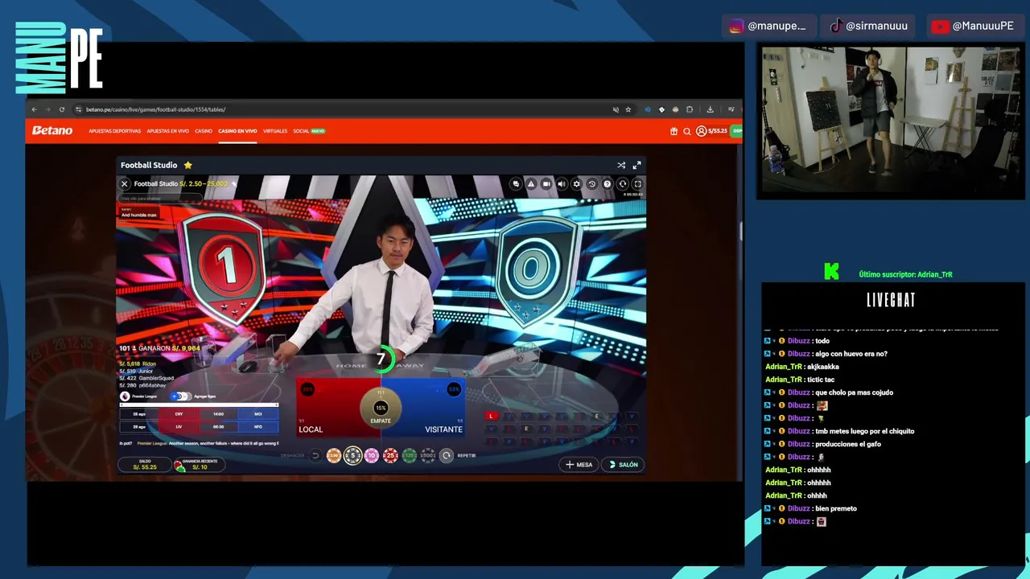This screenshot has height=579, width=1030.
Task: Favorite Football Studio with the star icon
Action: [x=187, y=165]
